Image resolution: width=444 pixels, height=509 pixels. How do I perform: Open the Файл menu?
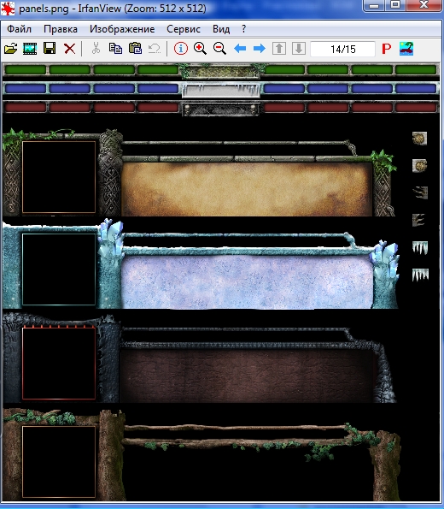(x=19, y=29)
